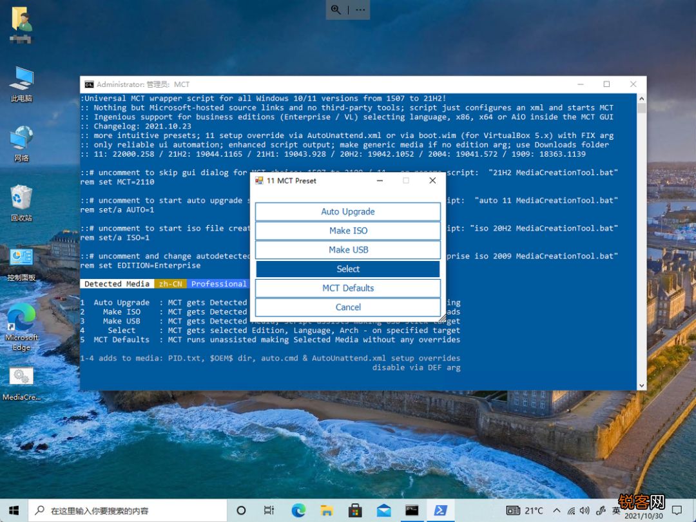
Task: Open volume control tray icon
Action: 585,510
